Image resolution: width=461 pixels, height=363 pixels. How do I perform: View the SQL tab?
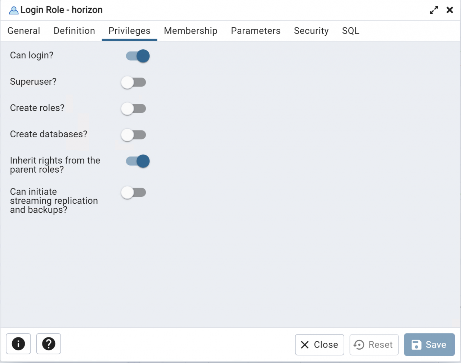click(x=350, y=31)
